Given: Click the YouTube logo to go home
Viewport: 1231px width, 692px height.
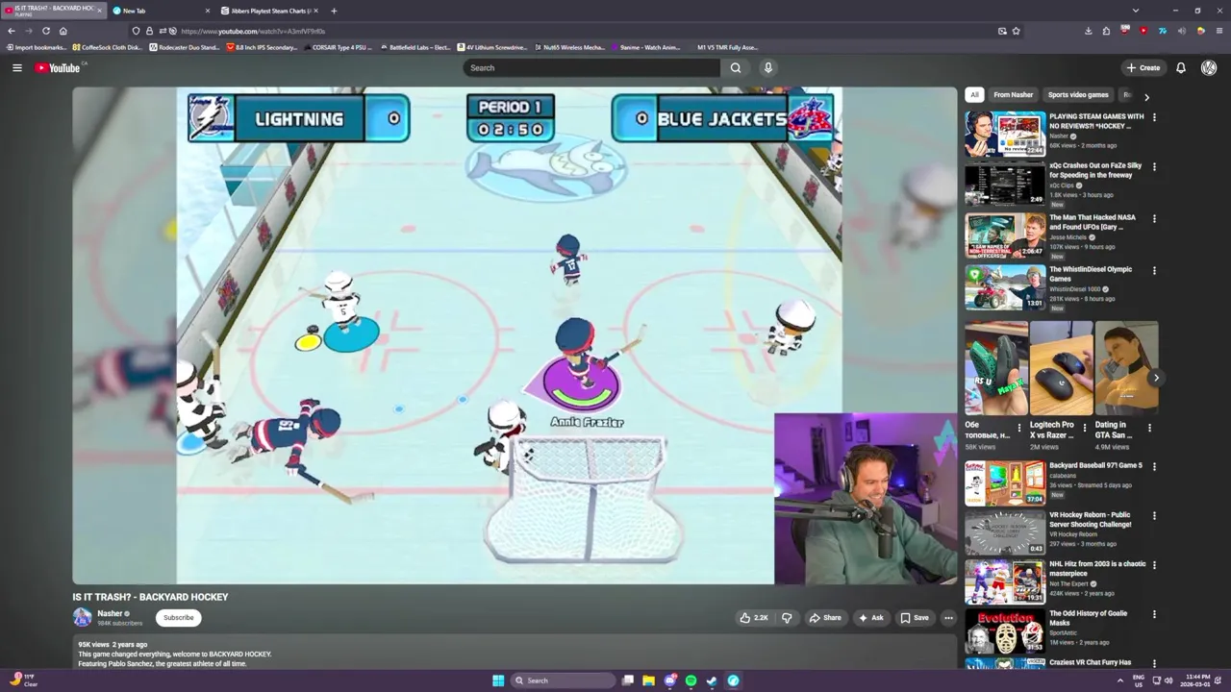Looking at the screenshot, I should (x=59, y=67).
